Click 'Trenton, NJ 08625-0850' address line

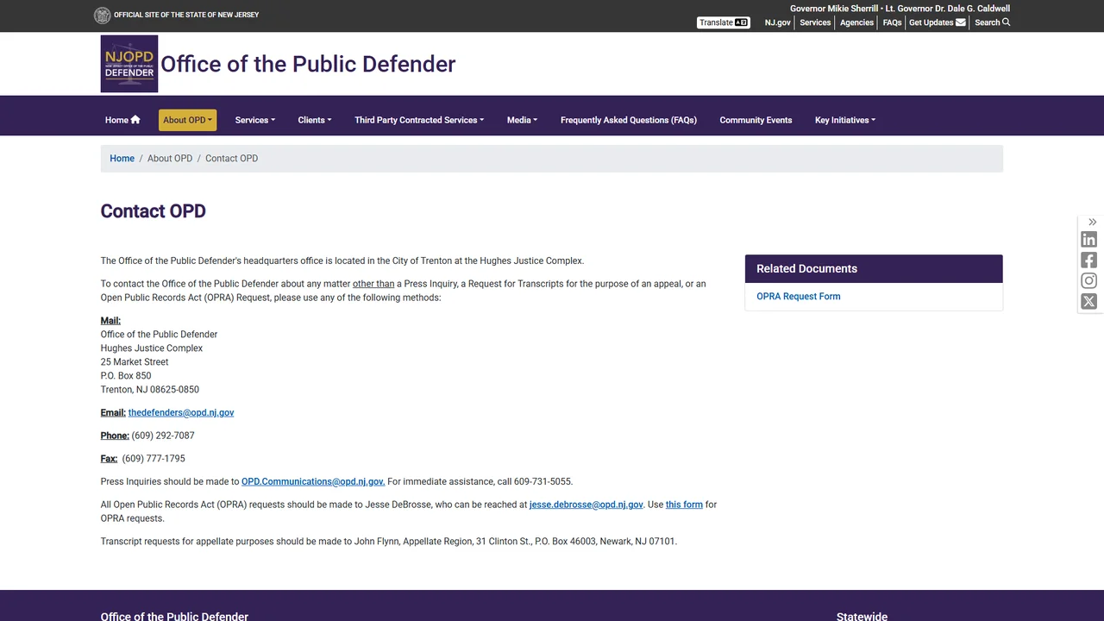click(150, 390)
